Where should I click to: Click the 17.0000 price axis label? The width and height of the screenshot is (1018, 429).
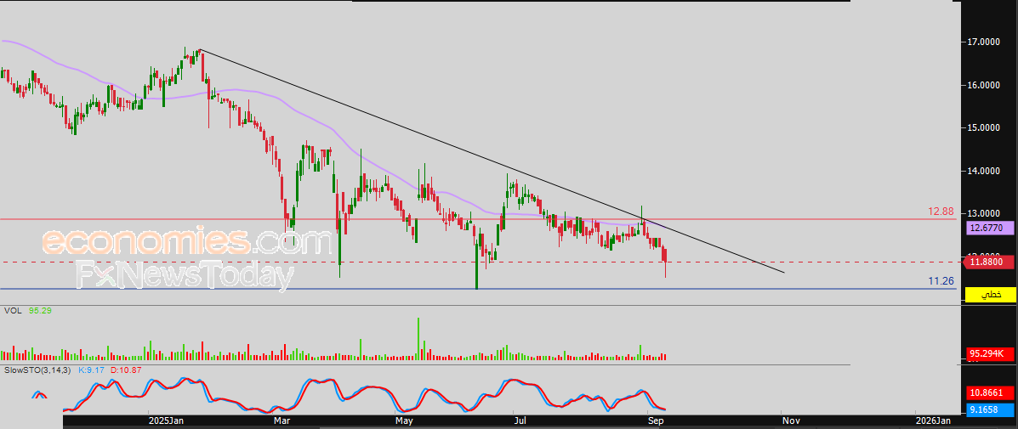(983, 42)
